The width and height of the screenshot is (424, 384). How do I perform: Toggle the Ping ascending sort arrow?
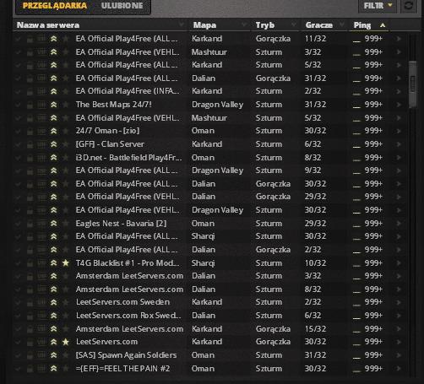pyautogui.click(x=383, y=25)
